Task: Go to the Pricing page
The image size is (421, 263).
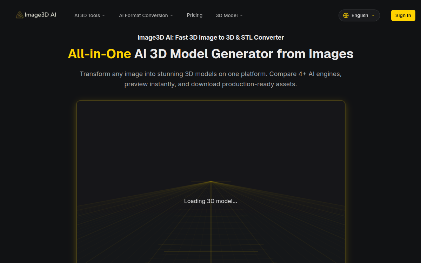Action: [x=195, y=15]
